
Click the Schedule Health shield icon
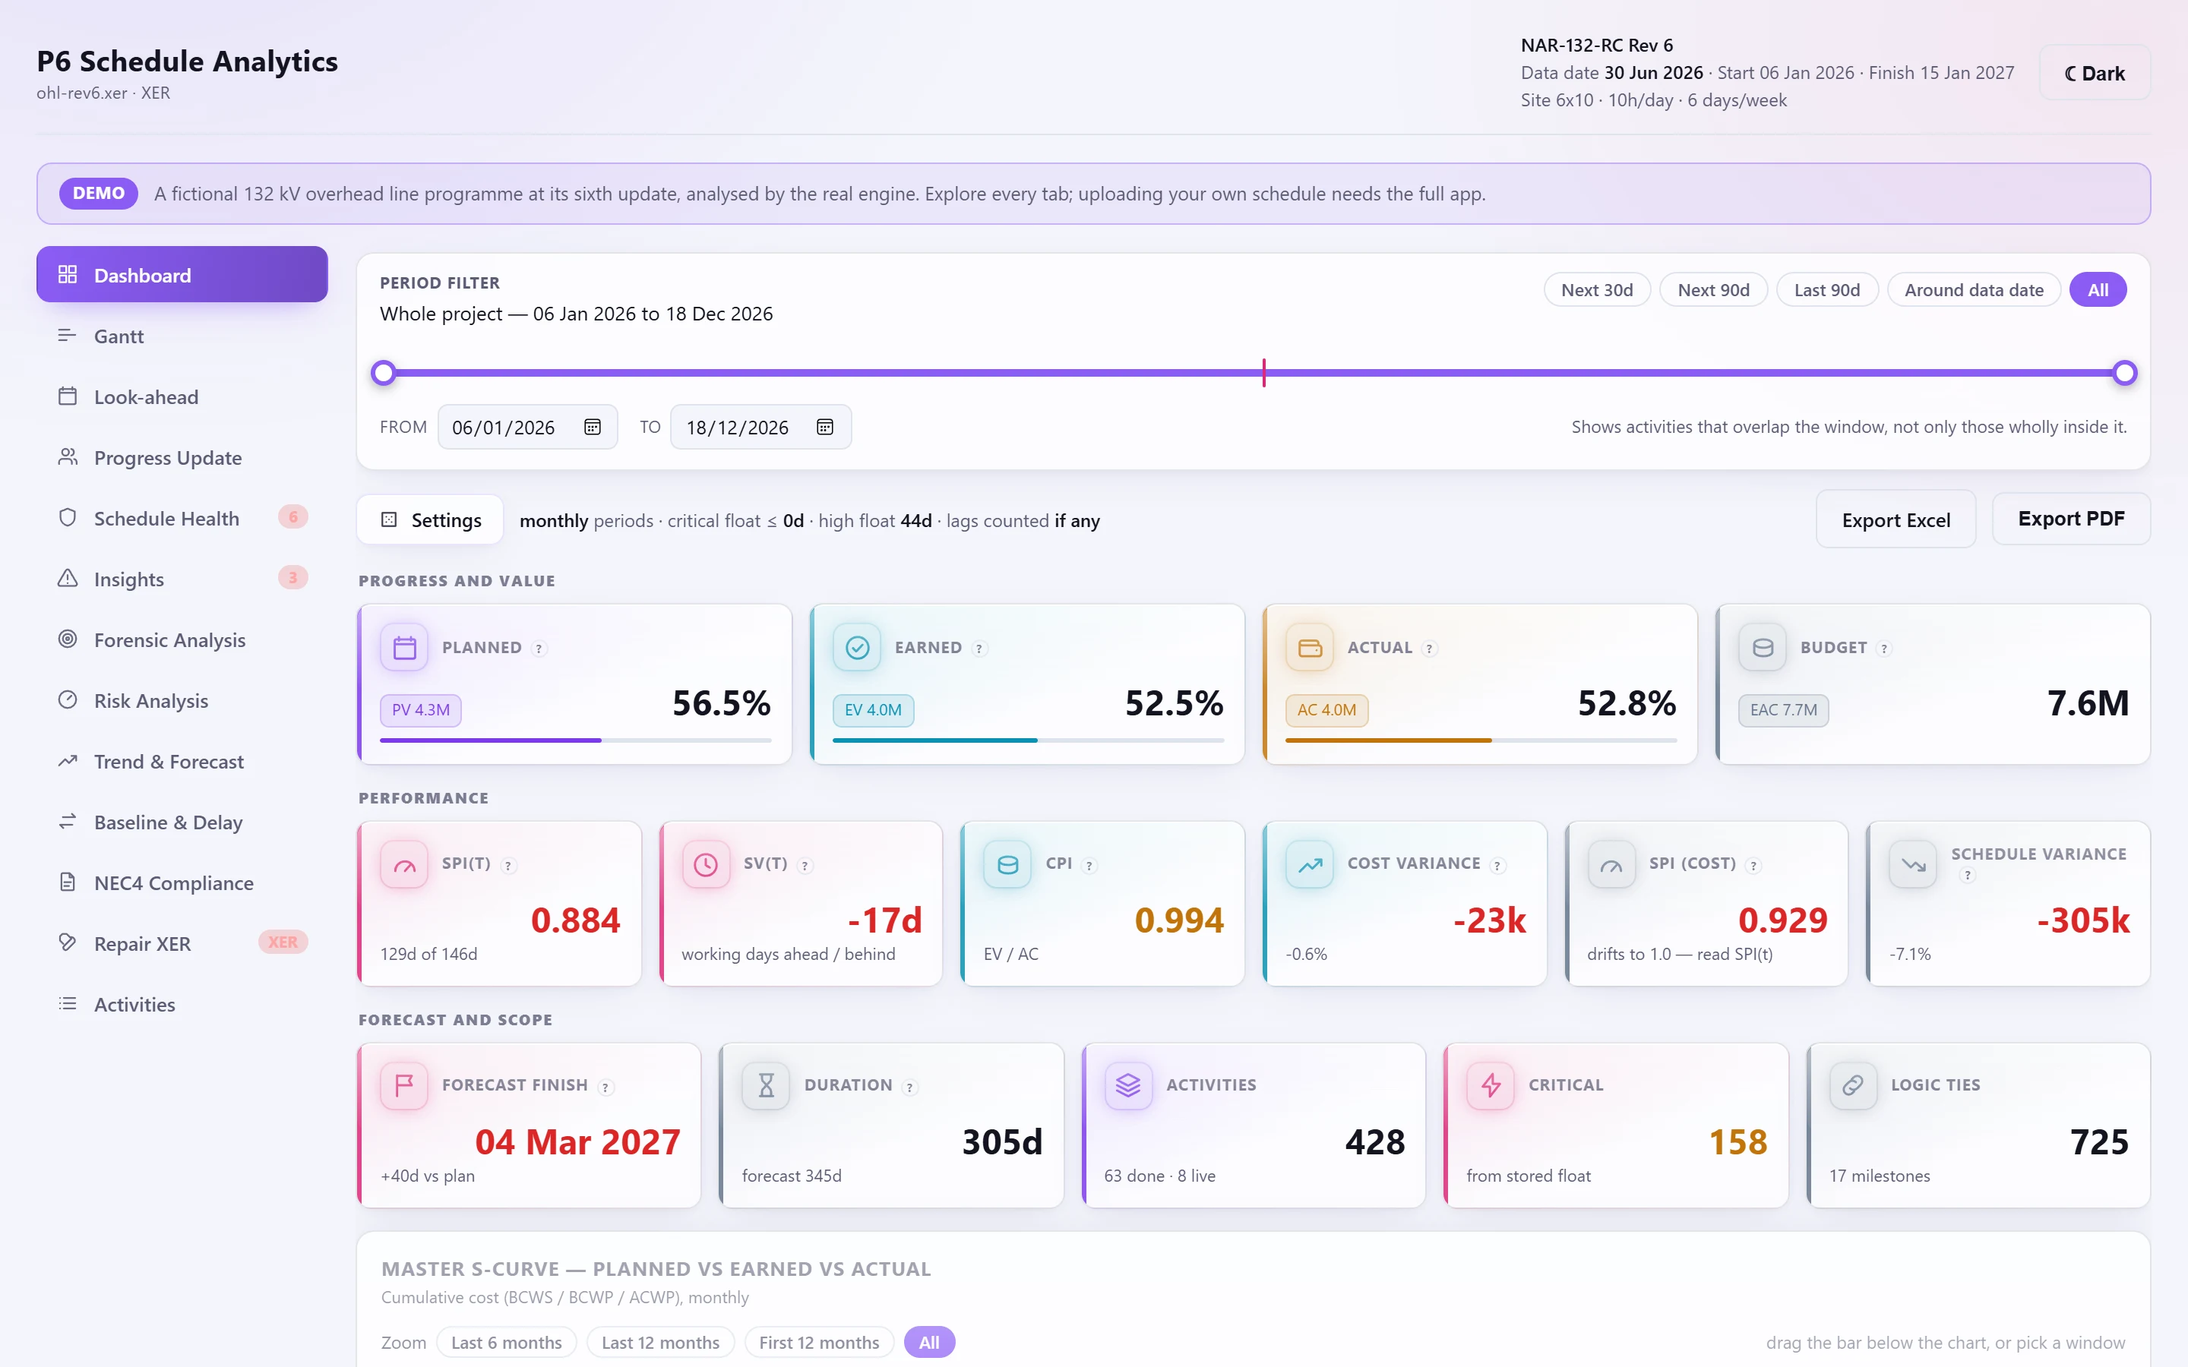[x=67, y=517]
